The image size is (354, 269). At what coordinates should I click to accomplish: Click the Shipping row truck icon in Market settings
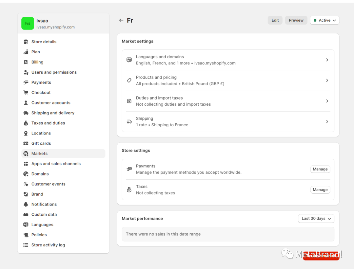click(x=129, y=121)
